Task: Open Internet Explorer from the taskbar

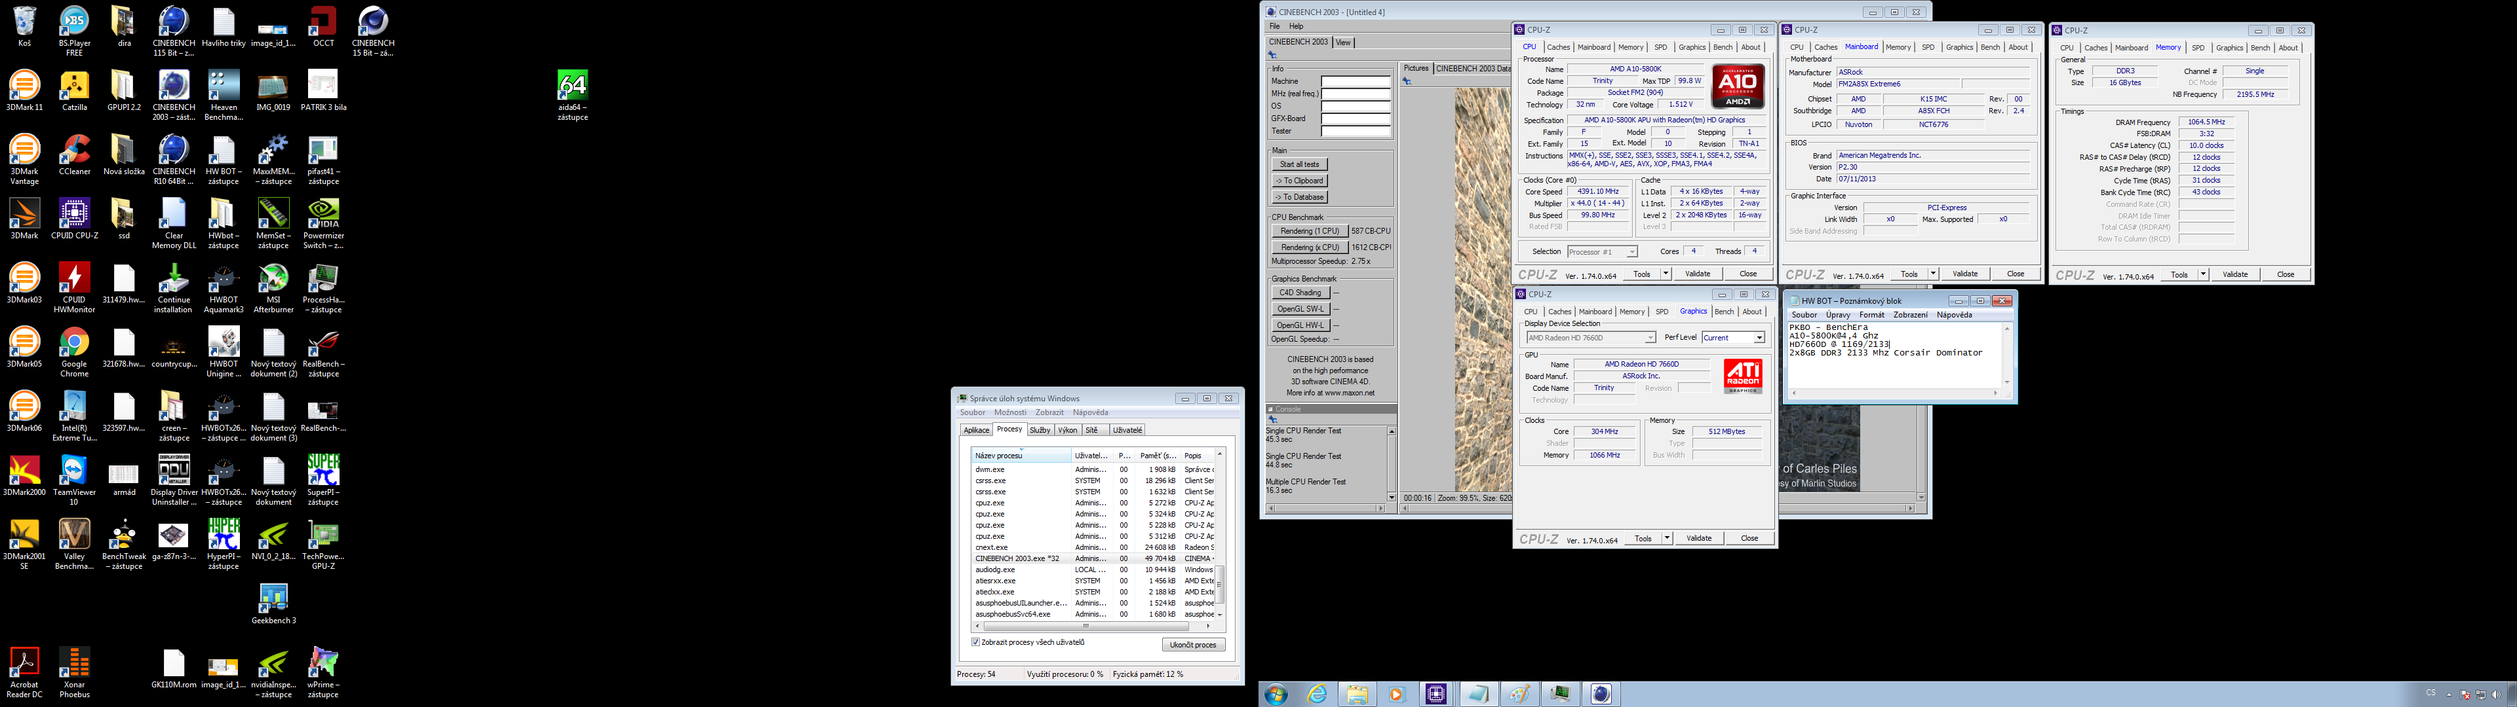Action: click(x=1318, y=695)
